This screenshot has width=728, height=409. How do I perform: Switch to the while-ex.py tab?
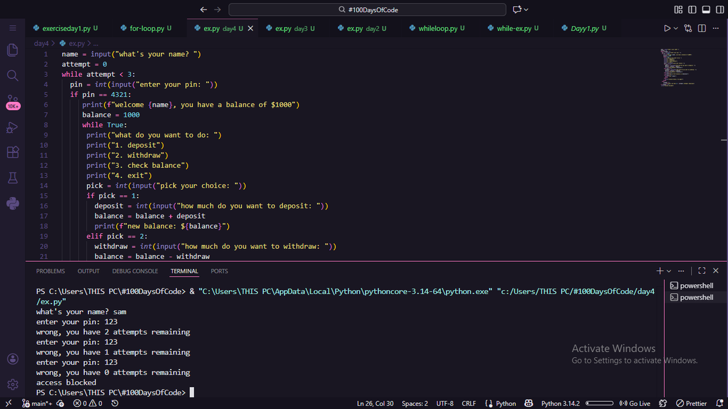(x=513, y=28)
